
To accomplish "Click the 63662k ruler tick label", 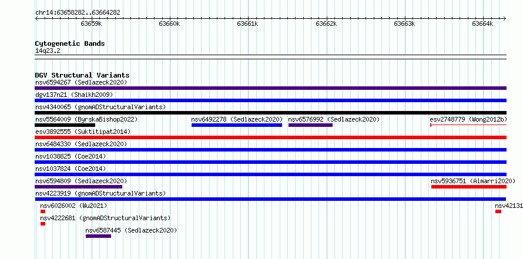I will coord(326,23).
